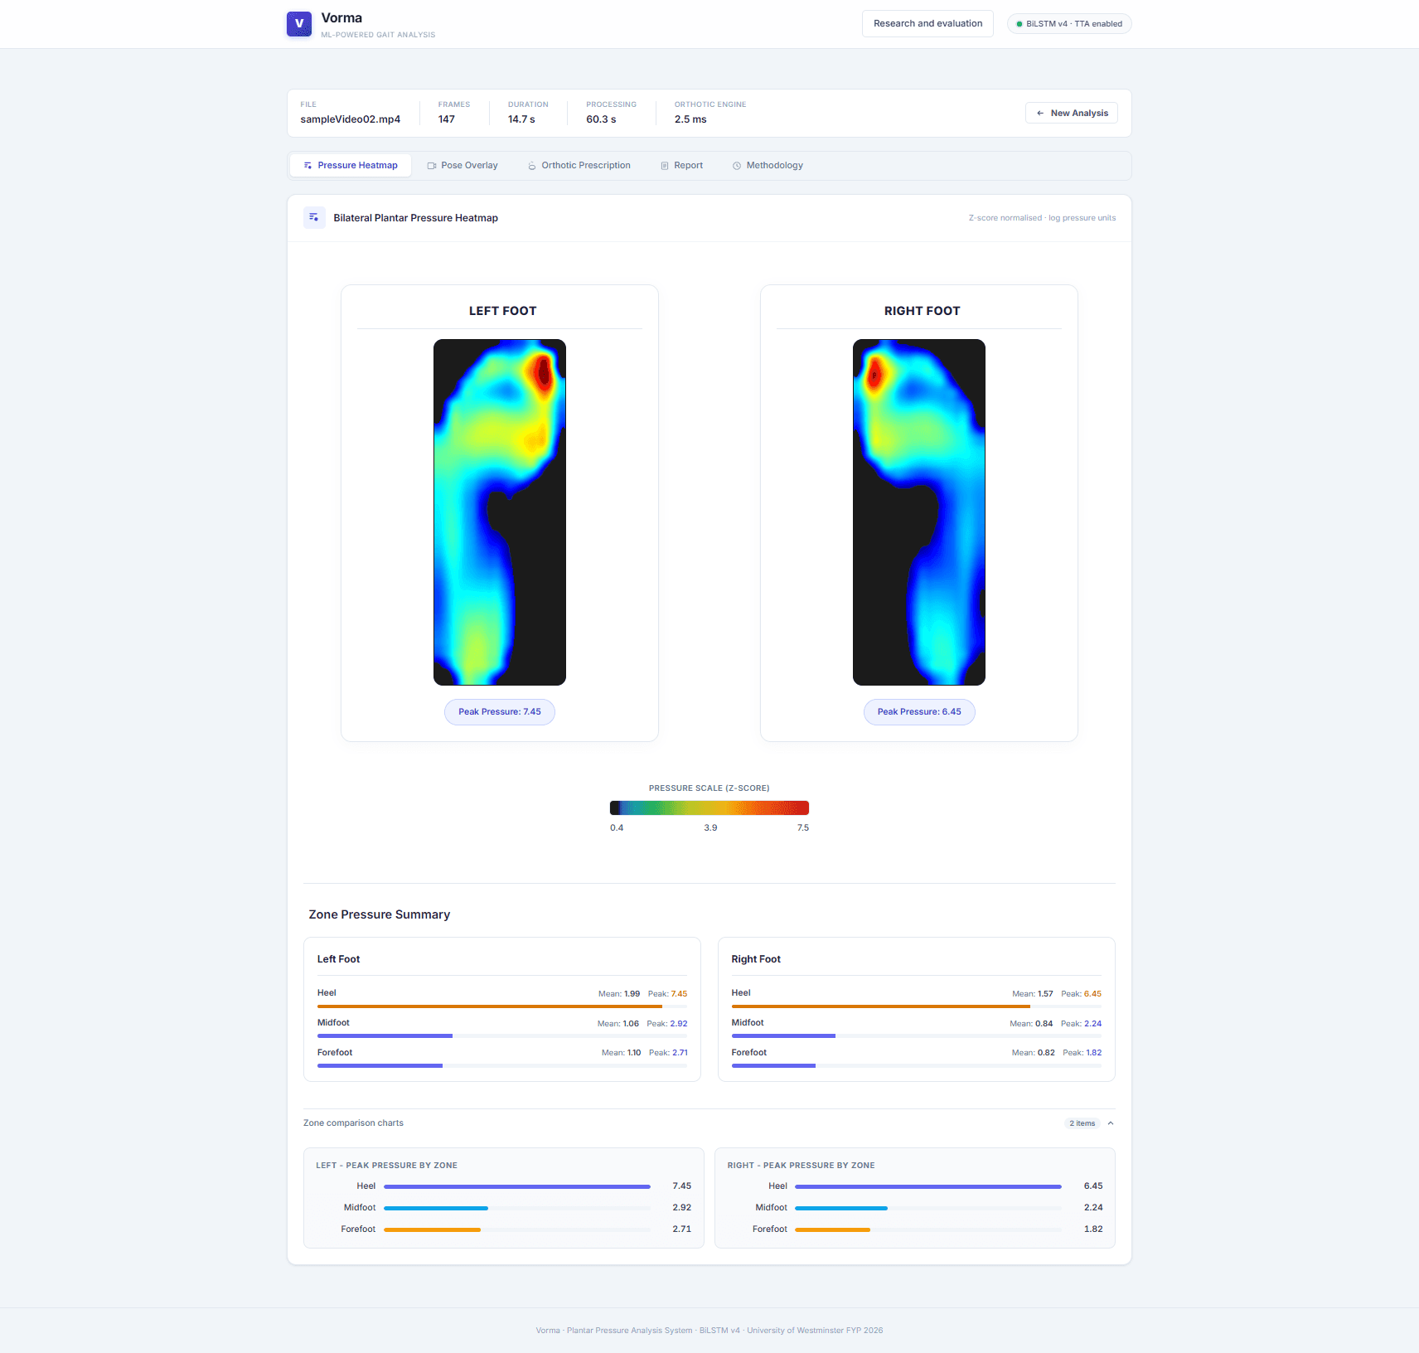Click the Zone comparison charts label
Screen dimensions: 1419x1353
pos(353,1123)
